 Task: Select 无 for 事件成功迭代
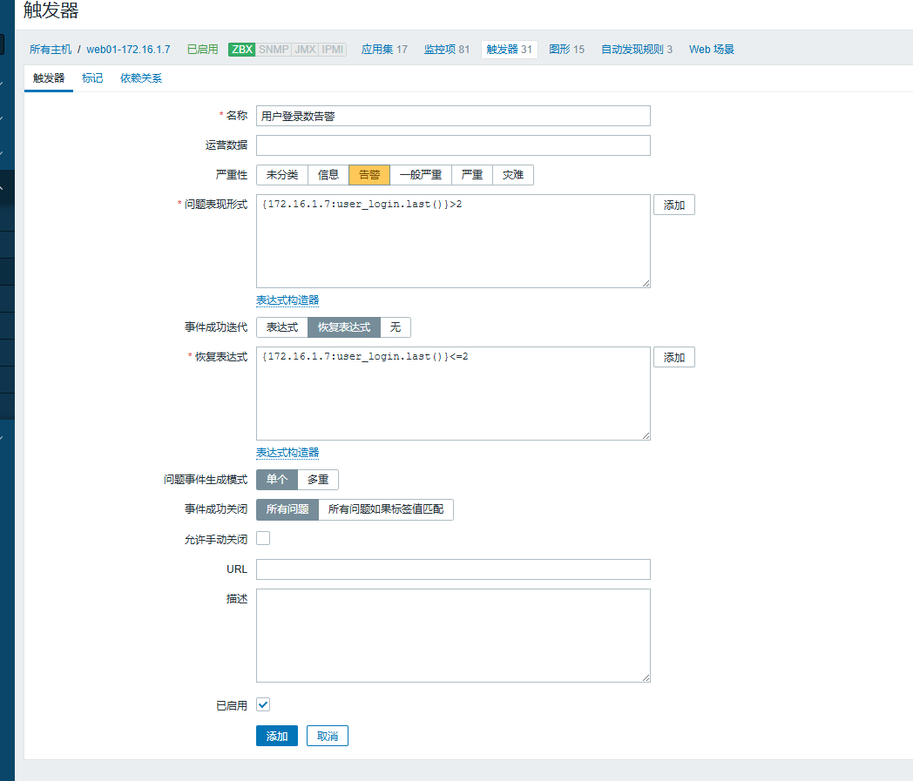[396, 327]
